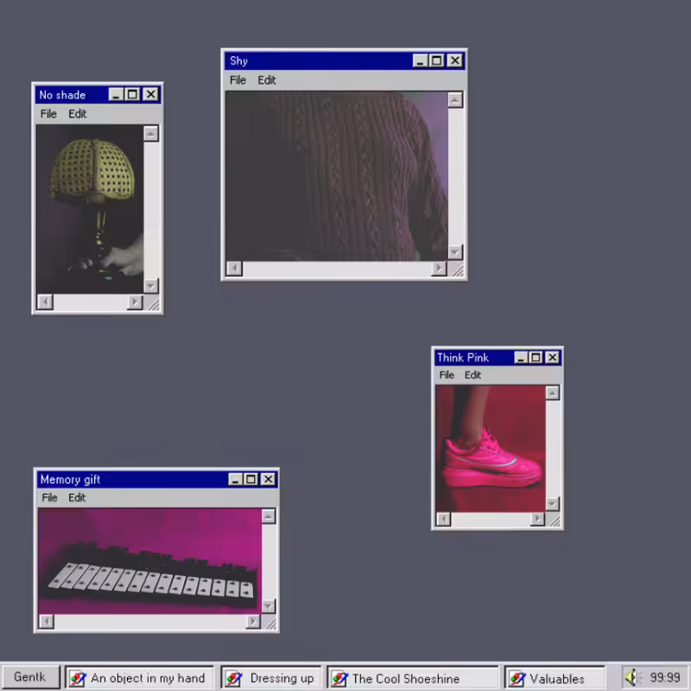
Task: Click scroll up arrow in Memory gift window
Action: (269, 516)
